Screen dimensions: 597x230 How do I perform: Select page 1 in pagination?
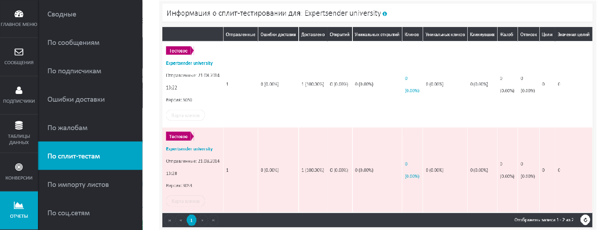coord(192,220)
